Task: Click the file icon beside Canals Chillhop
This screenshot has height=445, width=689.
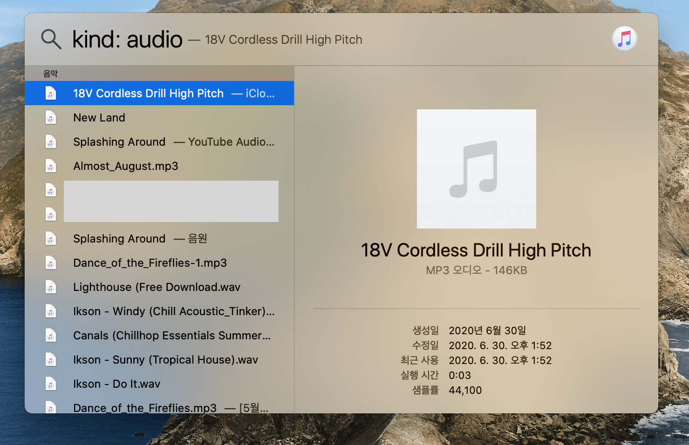Action: (51, 335)
